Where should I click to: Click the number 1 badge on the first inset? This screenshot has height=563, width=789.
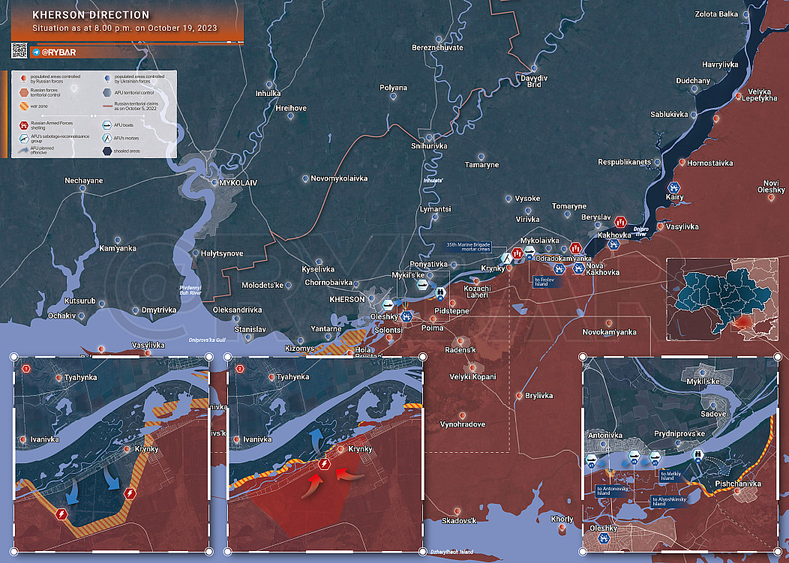[26, 369]
